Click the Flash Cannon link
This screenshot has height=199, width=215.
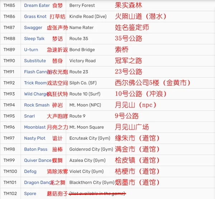(35, 72)
